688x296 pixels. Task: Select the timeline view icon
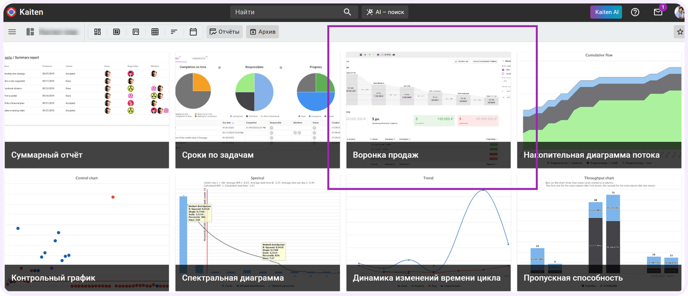174,32
